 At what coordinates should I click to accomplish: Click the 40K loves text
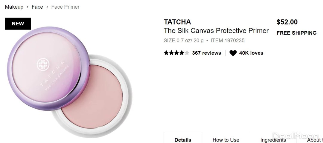[x=251, y=53]
